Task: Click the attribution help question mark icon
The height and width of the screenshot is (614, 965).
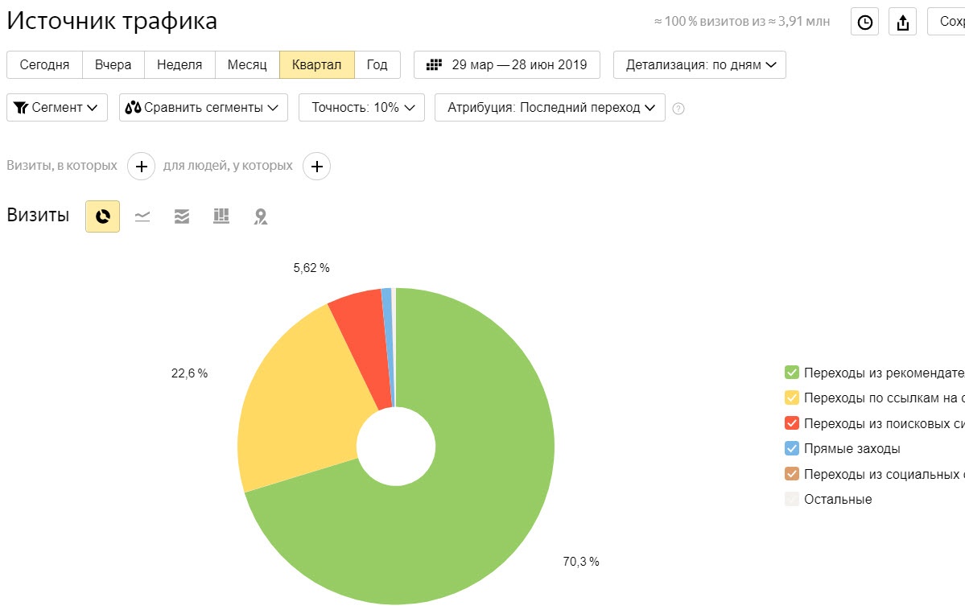Action: pyautogui.click(x=678, y=109)
